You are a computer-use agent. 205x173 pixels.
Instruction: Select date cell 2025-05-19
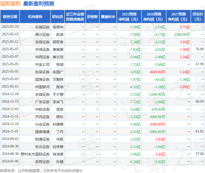click(x=10, y=27)
